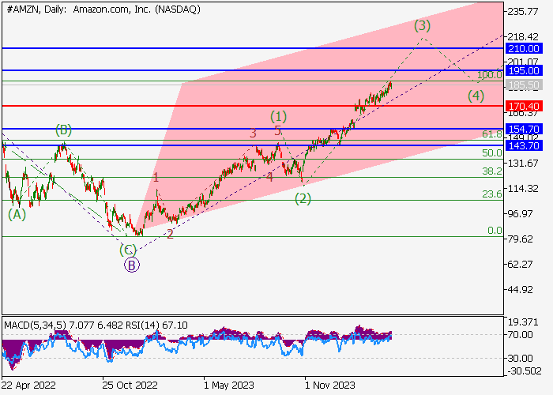Image resolution: width=553 pixels, height=395 pixels.
Task: Click the 25 Oct 2022 date label
Action: point(130,386)
